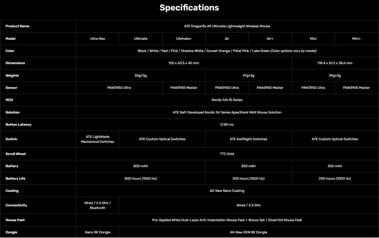Click the Specifications heading
This screenshot has height=238, width=379.
[189, 8]
